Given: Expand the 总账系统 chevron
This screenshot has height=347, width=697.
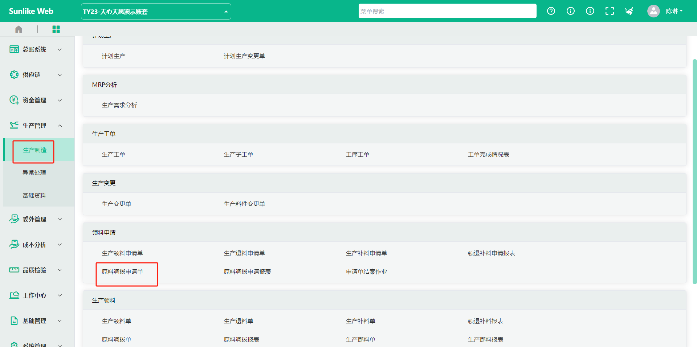Looking at the screenshot, I should (x=60, y=49).
